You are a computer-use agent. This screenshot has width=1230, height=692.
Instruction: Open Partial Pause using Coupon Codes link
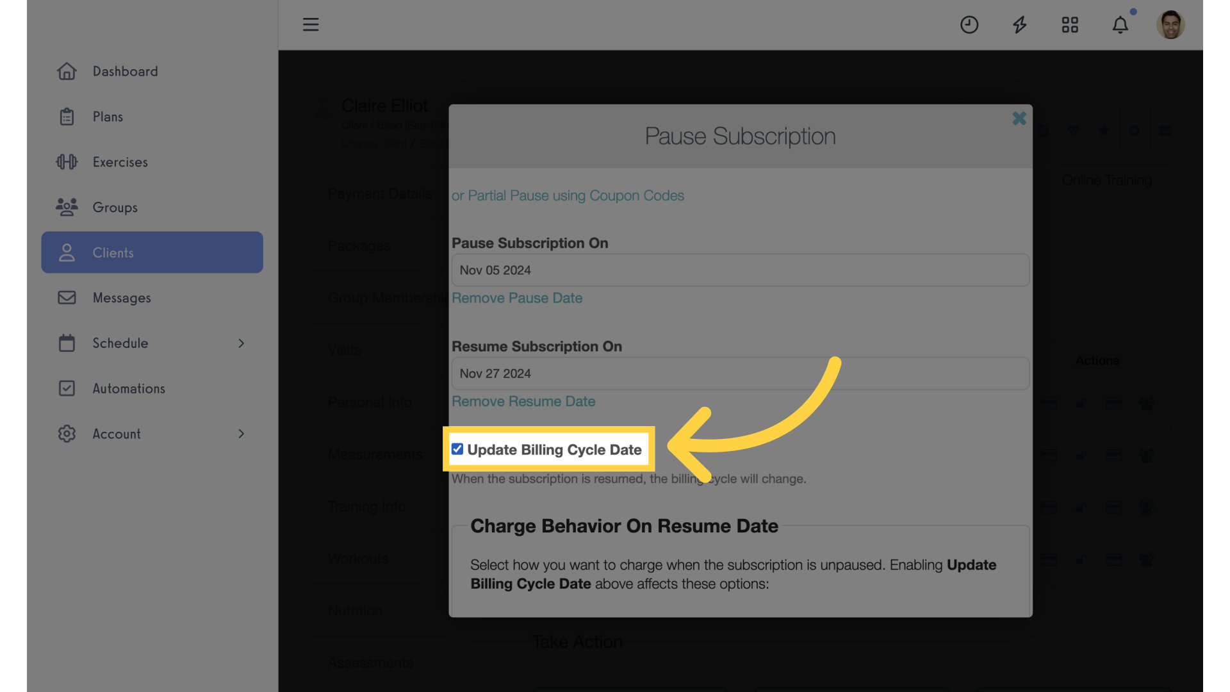point(568,195)
